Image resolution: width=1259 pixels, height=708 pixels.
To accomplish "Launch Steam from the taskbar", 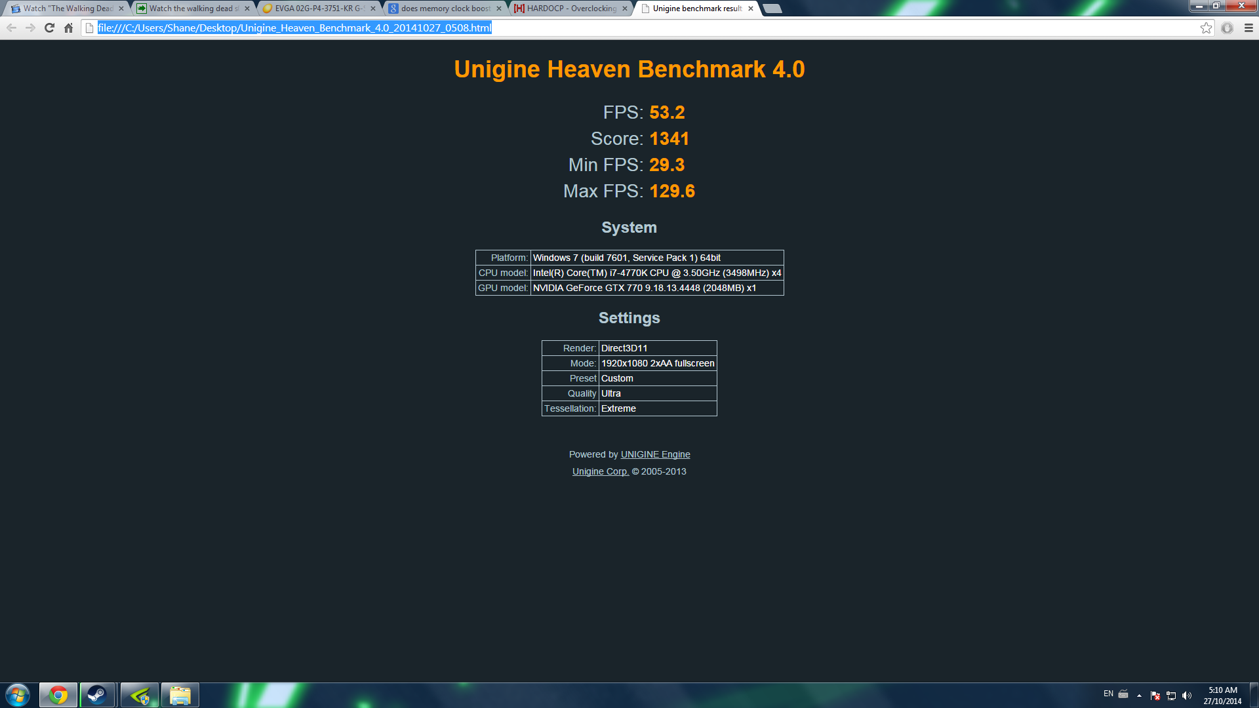I will [x=98, y=695].
